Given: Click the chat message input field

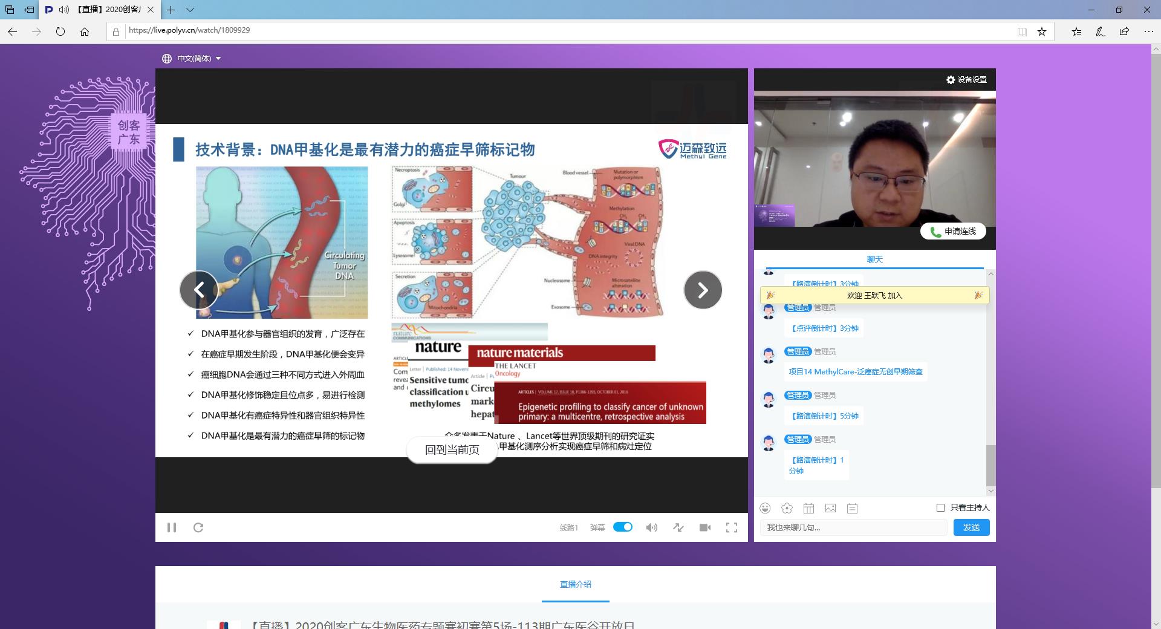Looking at the screenshot, I should tap(853, 527).
